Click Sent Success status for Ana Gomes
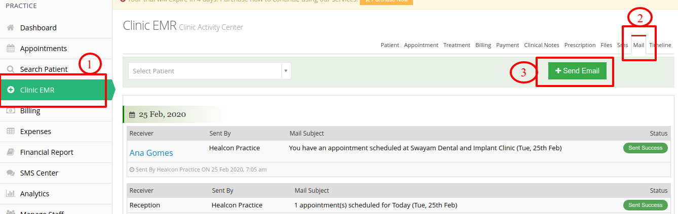 [645, 148]
